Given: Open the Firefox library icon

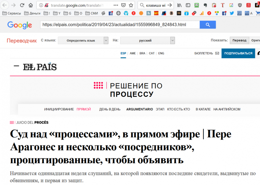Looking at the screenshot, I should click(179, 5).
